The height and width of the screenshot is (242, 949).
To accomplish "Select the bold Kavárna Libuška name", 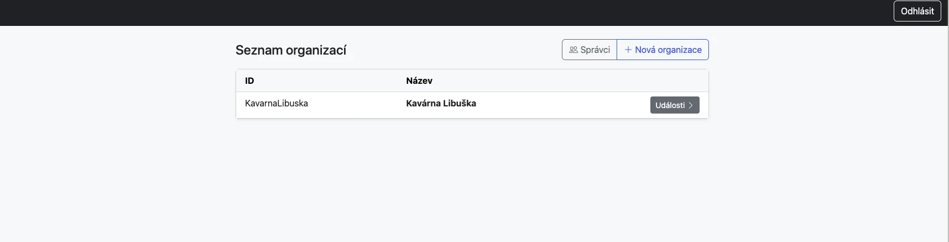I will coord(441,104).
